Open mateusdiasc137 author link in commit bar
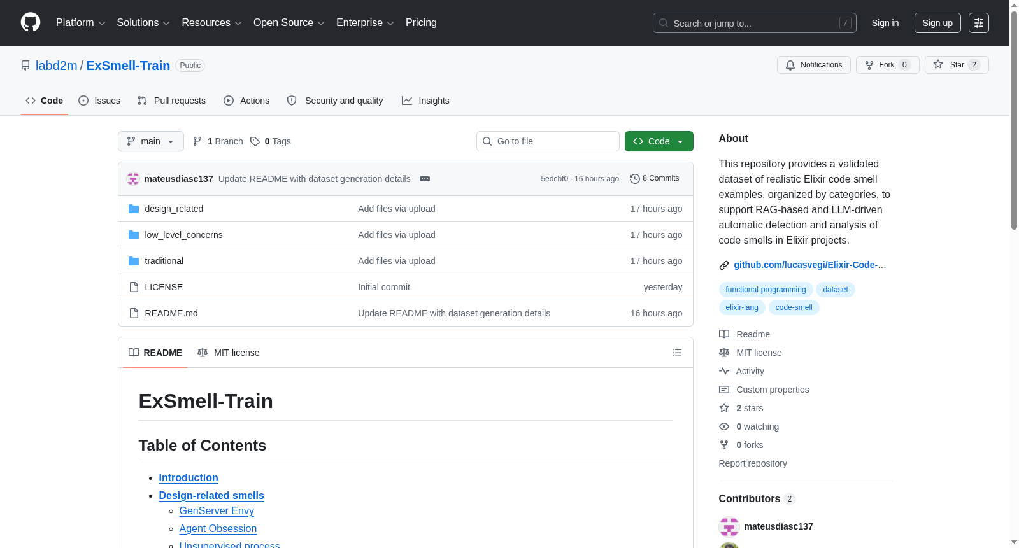 pyautogui.click(x=179, y=179)
